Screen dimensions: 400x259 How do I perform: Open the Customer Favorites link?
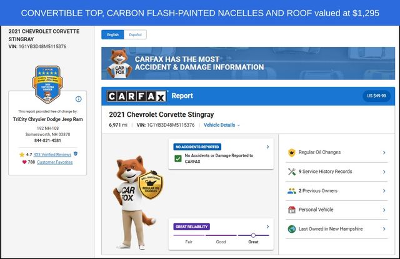54,162
